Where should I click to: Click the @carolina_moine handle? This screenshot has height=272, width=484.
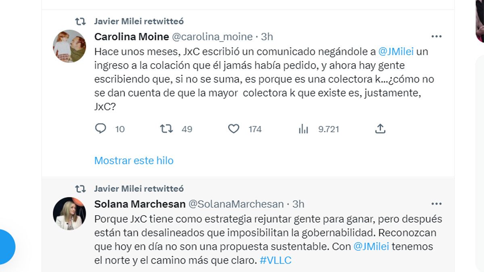point(212,37)
